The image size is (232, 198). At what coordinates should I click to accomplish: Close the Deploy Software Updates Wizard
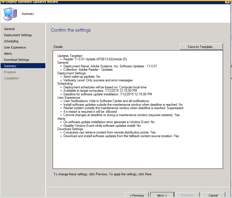(227, 2)
